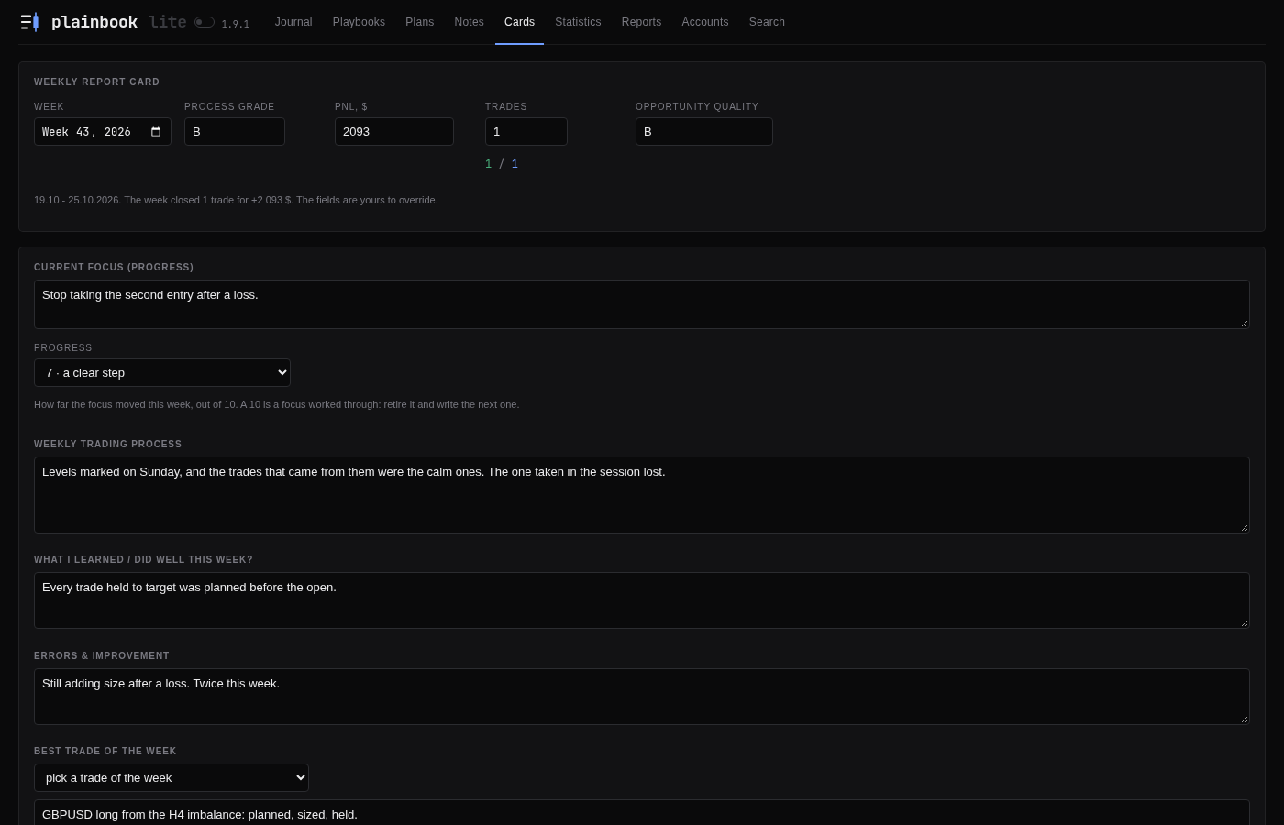Click the 'lite' edition label
The image size is (1284, 825).
point(168,22)
